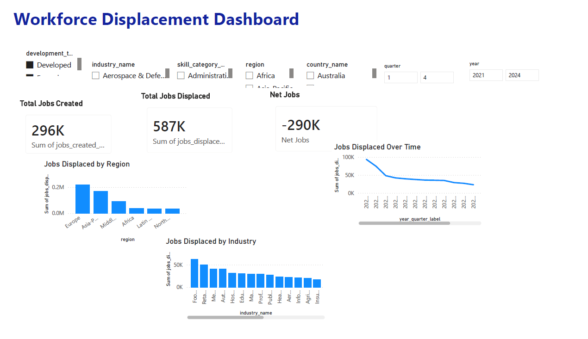Click the 100K axis label in time chart
This screenshot has height=339, width=588.
(x=348, y=157)
